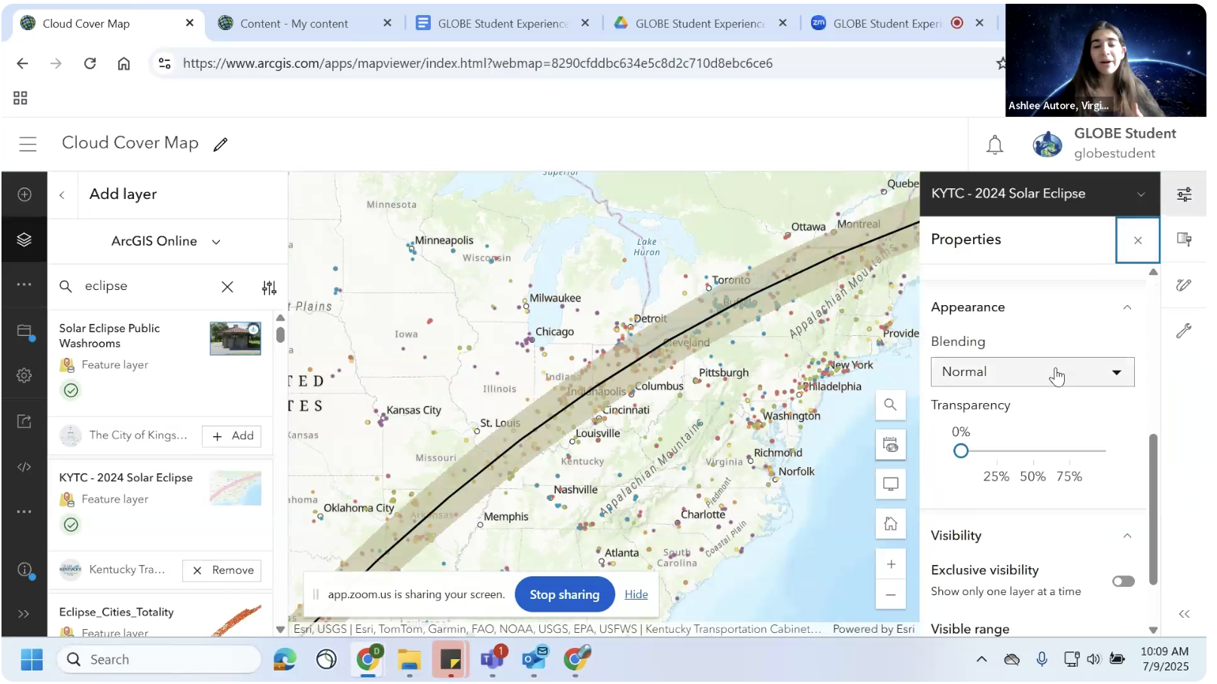Switch to the Docs GLOBE Student Experience tab
This screenshot has width=1217, height=684.
point(502,23)
